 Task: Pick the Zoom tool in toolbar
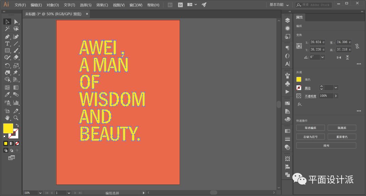(16, 118)
